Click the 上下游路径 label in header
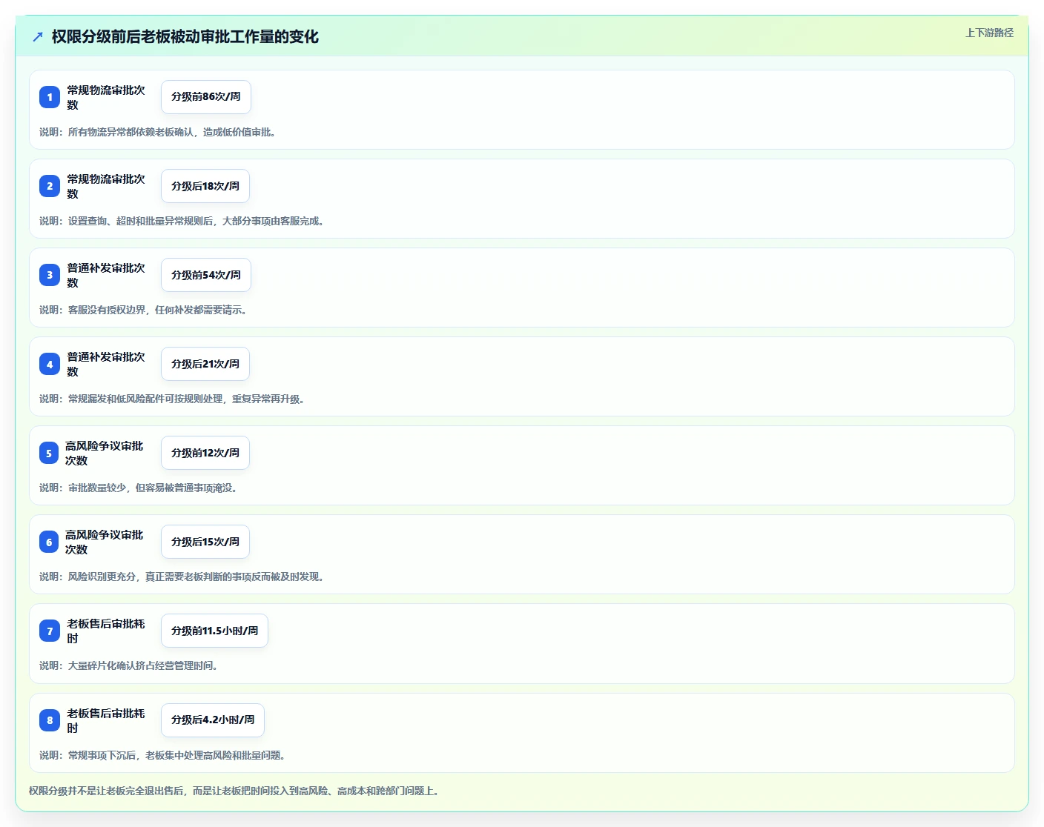The width and height of the screenshot is (1044, 827). pos(989,33)
